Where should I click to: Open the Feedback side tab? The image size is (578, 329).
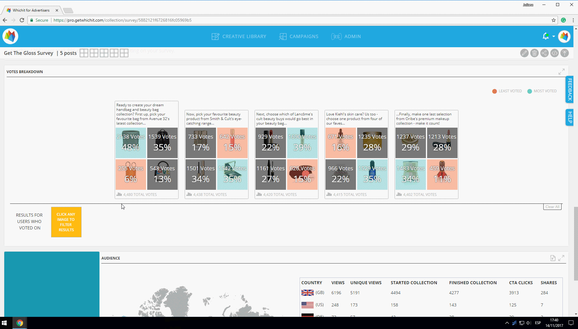(x=569, y=89)
